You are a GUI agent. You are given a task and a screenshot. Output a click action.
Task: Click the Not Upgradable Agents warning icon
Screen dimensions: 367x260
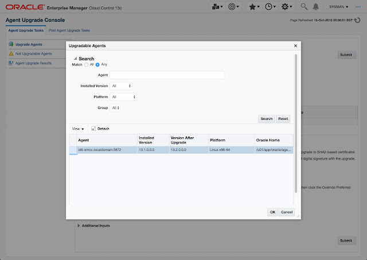(11, 53)
